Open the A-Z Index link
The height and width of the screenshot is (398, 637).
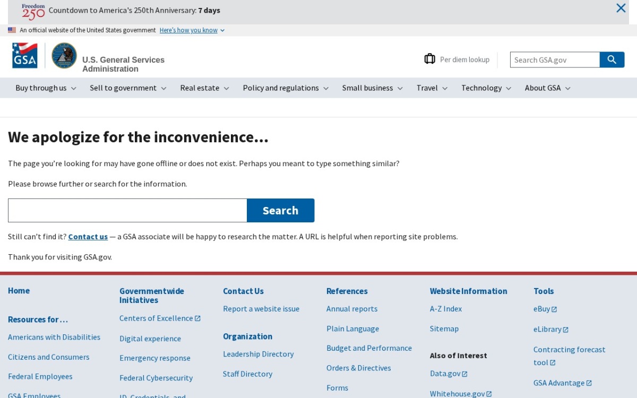click(446, 309)
